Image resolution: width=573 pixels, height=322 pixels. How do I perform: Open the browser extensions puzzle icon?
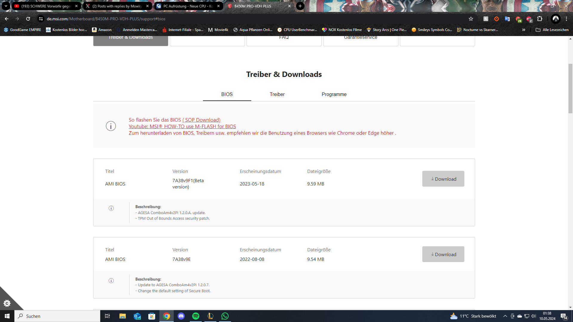point(540,19)
